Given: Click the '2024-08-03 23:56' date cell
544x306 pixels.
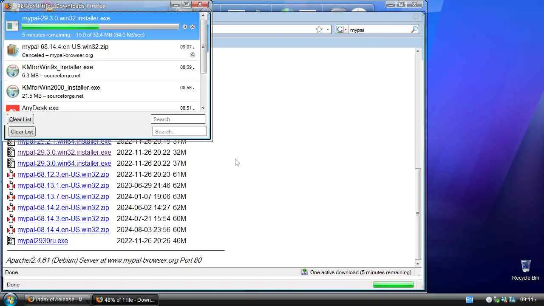Looking at the screenshot, I should tap(143, 229).
